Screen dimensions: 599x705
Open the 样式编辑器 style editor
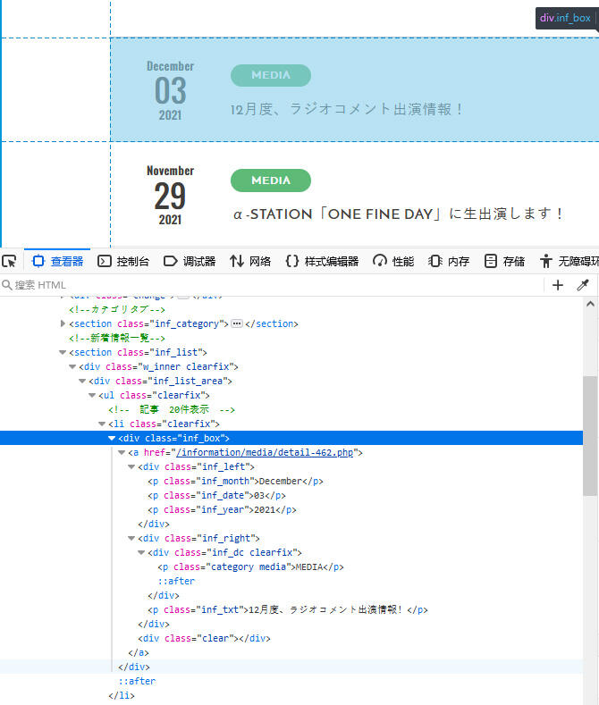[322, 261]
